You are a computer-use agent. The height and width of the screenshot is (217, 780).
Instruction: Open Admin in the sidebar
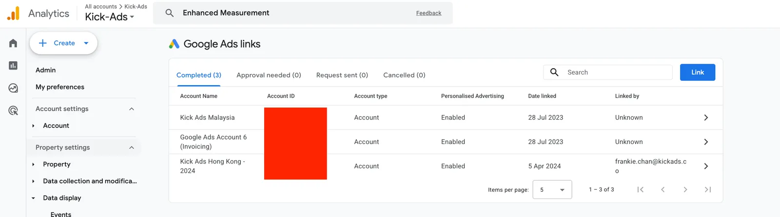click(x=46, y=70)
